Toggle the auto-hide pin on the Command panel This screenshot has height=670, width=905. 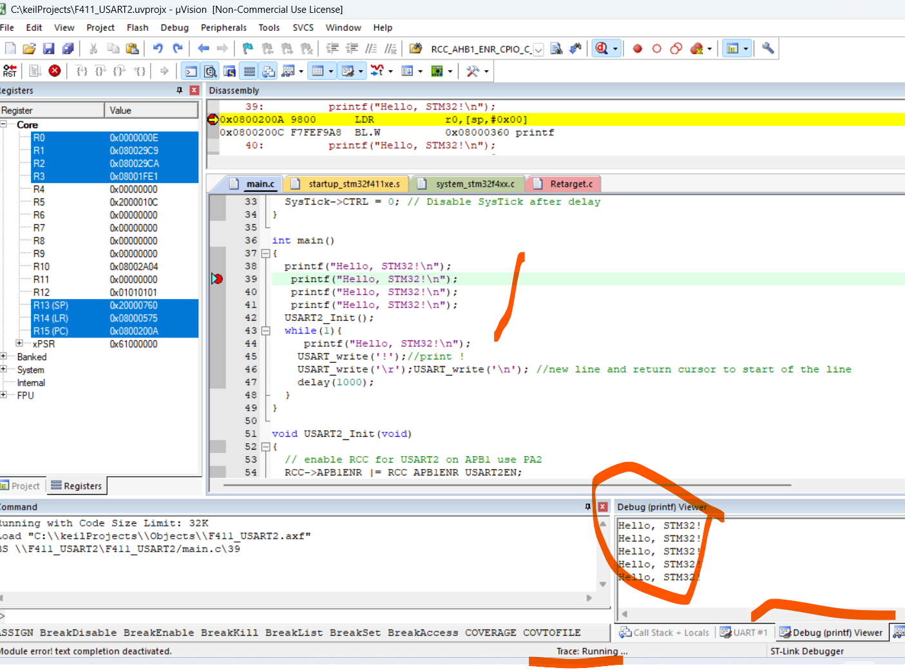coord(587,507)
